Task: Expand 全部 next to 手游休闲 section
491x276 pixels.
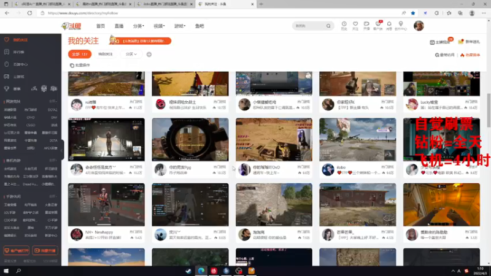Action: point(53,196)
